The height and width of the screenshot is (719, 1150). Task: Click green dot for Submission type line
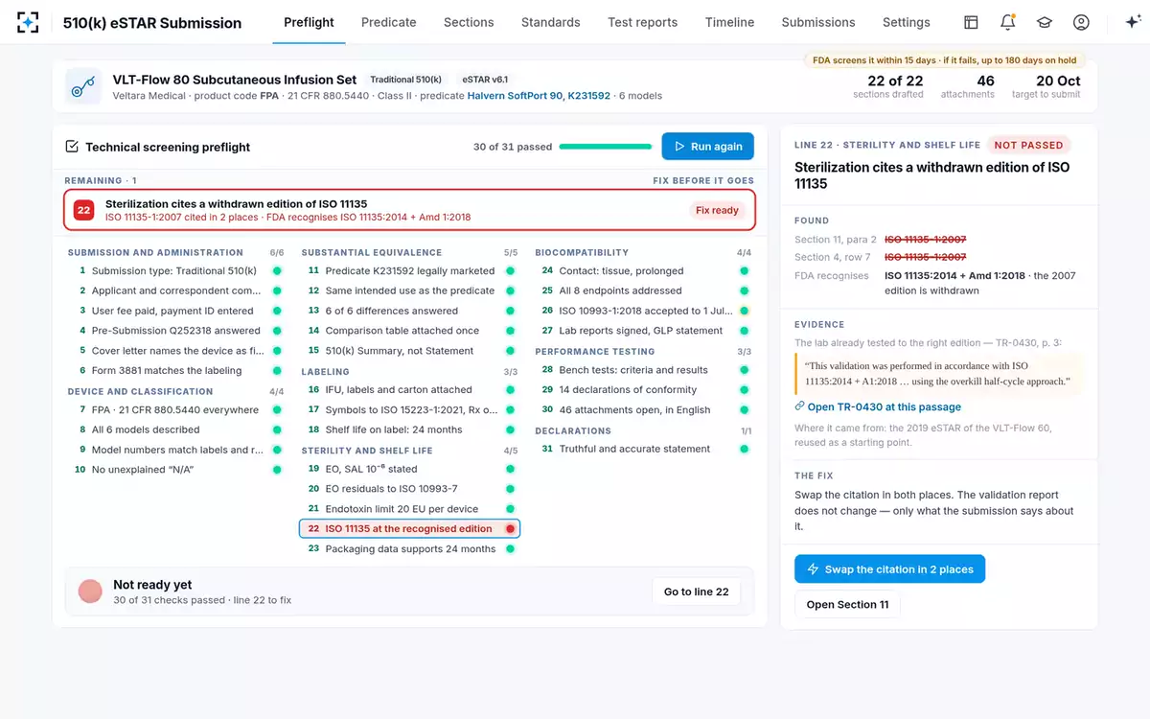pyautogui.click(x=277, y=271)
